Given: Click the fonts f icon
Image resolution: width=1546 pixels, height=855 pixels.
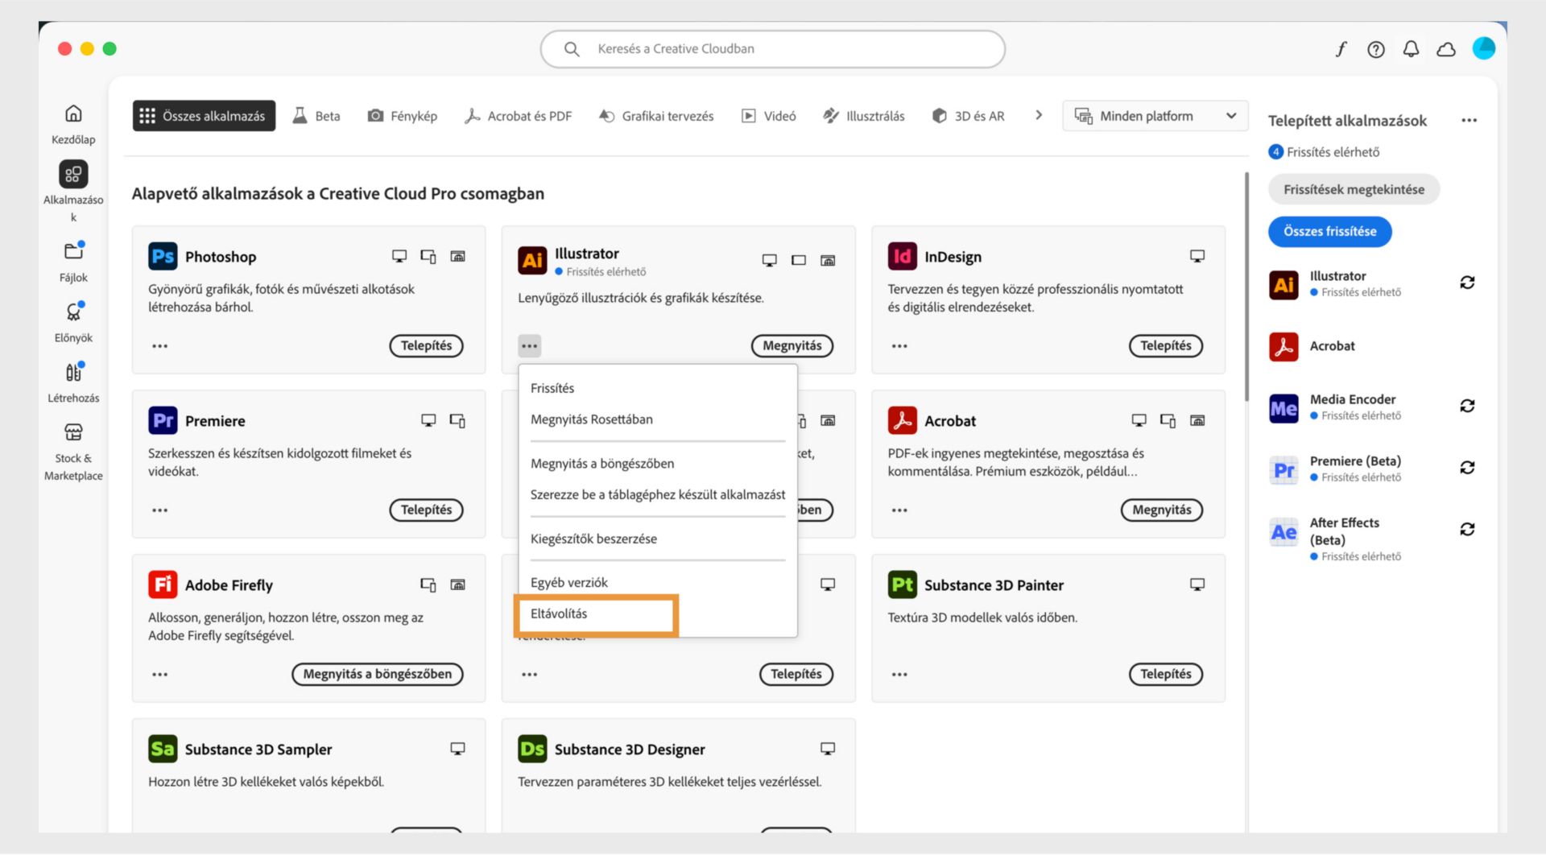Looking at the screenshot, I should coord(1341,49).
